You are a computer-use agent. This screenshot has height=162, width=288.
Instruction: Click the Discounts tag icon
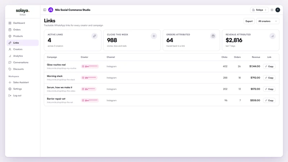(x=10, y=69)
